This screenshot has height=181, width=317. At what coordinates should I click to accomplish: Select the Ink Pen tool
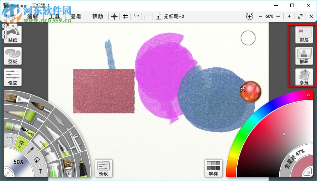[83, 166]
